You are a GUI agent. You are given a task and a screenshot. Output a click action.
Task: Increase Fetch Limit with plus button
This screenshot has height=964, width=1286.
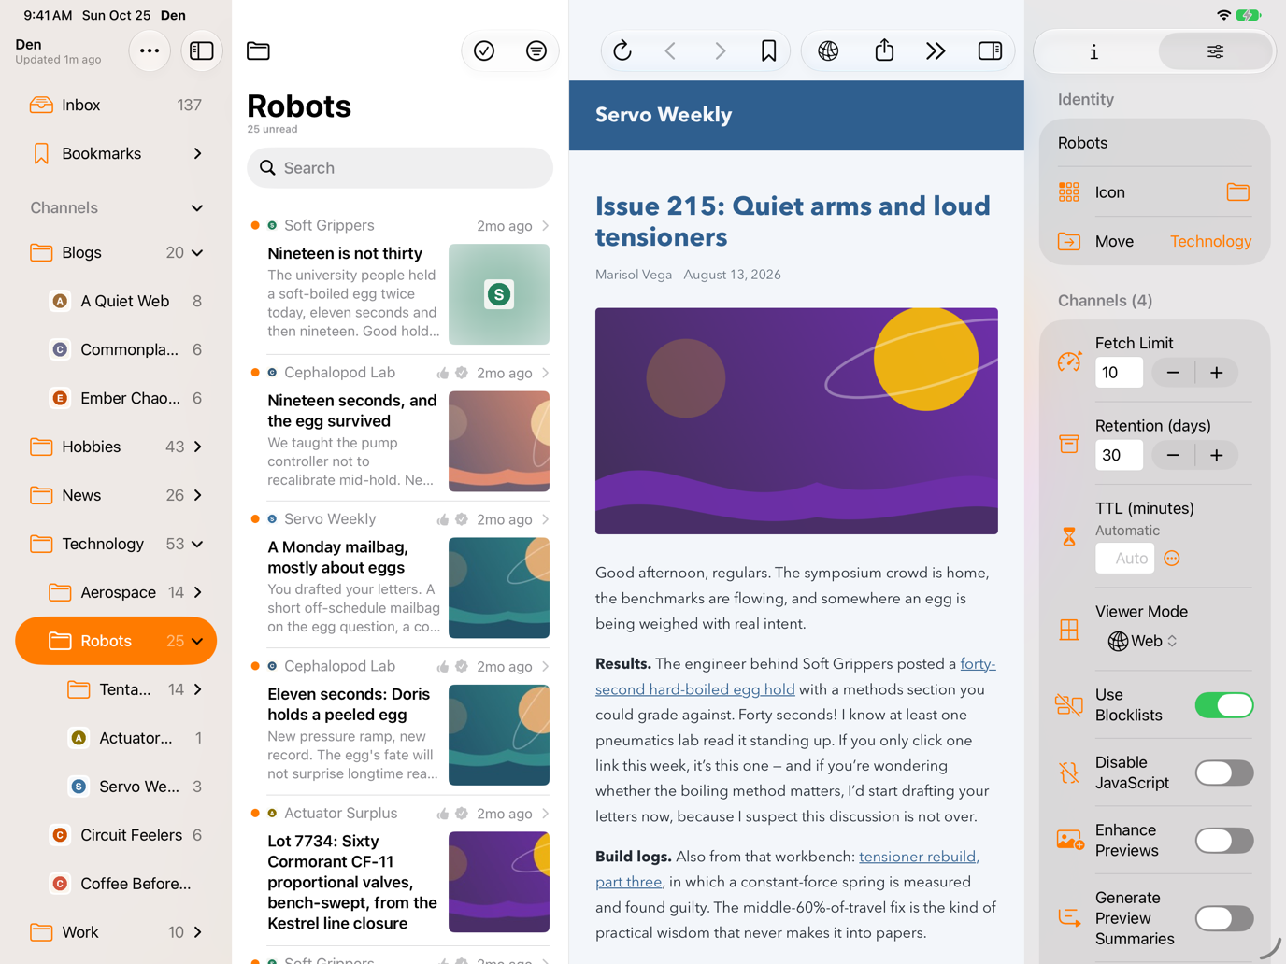(1216, 373)
